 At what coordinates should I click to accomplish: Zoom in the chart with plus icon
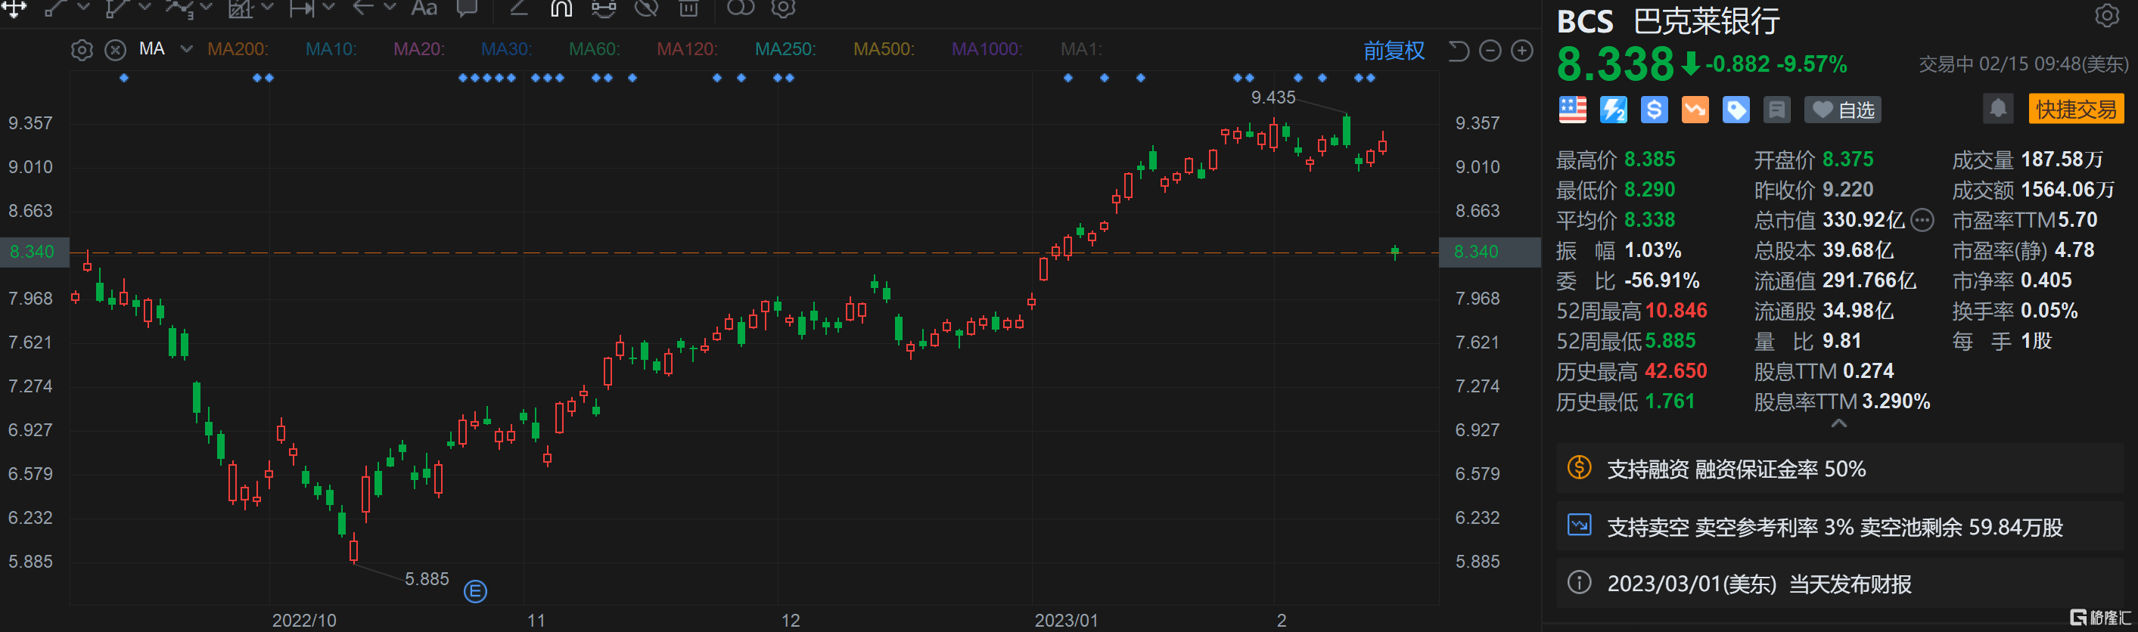[x=1521, y=51]
